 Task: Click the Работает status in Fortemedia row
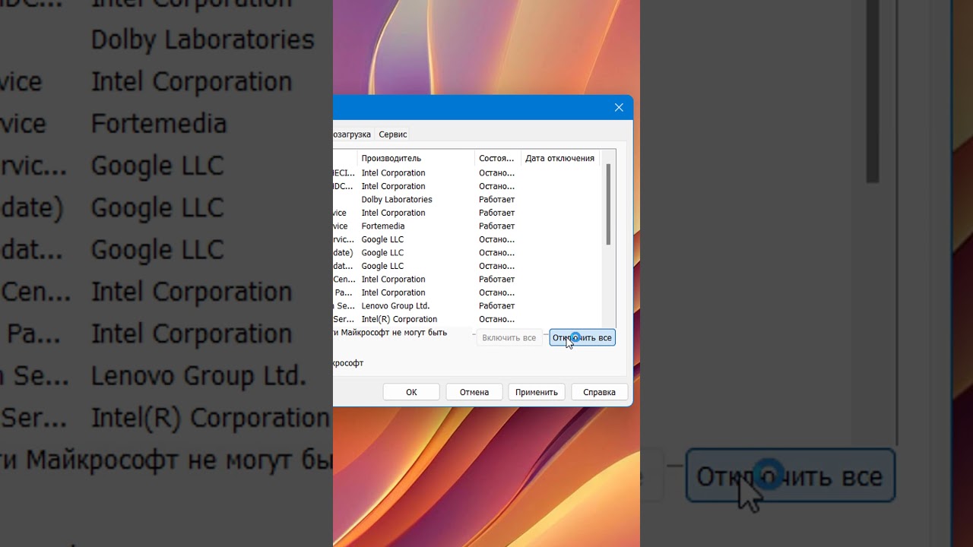(x=496, y=226)
